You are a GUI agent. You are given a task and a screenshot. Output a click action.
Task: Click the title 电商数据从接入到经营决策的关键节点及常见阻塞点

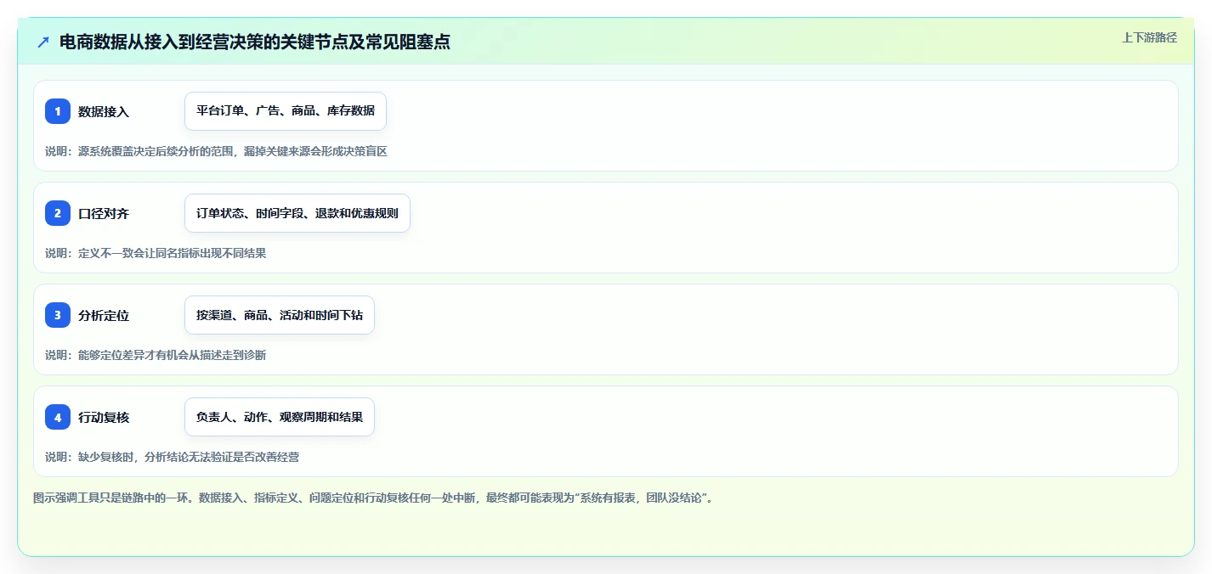(255, 42)
